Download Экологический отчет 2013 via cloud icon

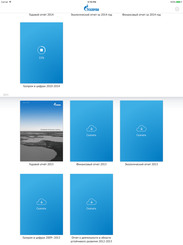coord(141,128)
